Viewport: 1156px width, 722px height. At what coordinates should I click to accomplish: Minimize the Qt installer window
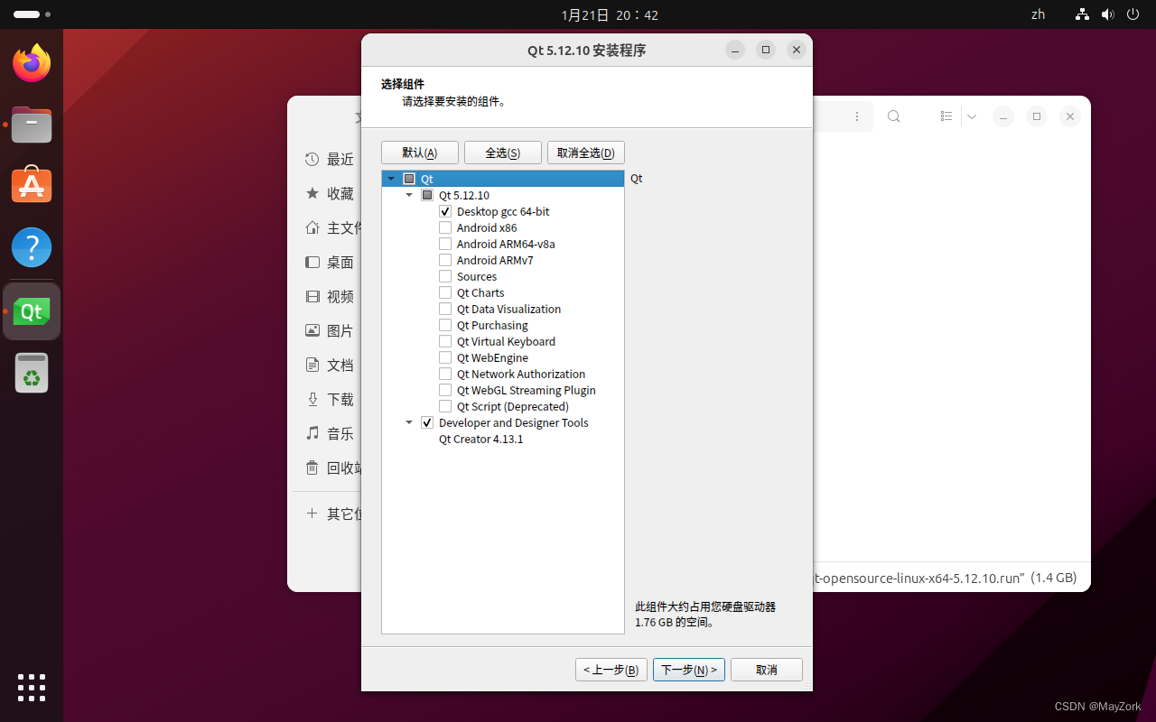click(x=735, y=51)
